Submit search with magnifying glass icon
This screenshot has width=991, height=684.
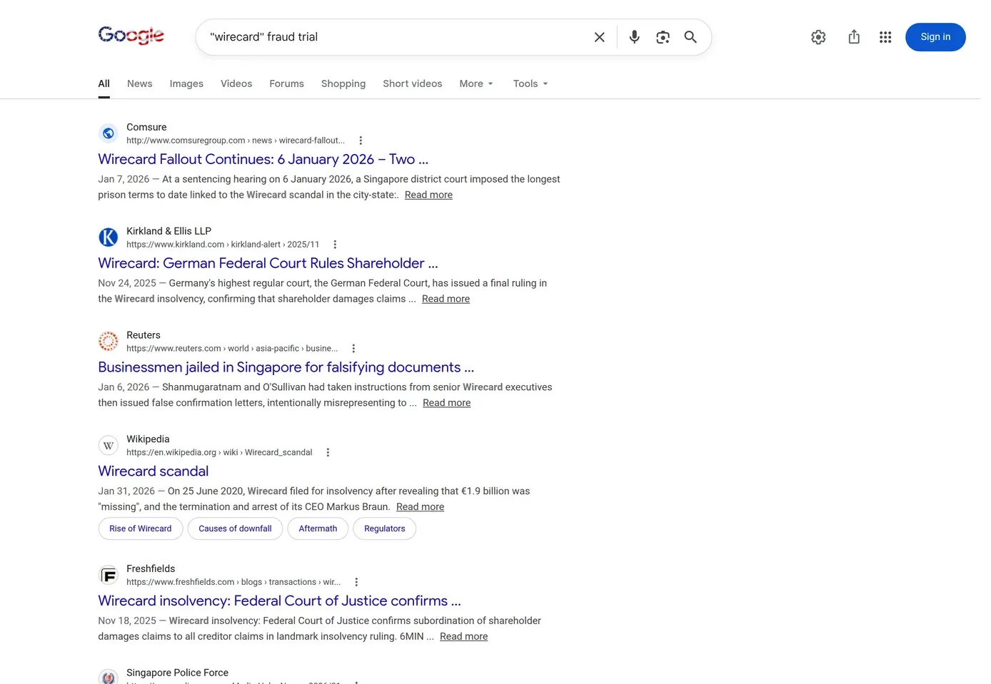(x=690, y=37)
